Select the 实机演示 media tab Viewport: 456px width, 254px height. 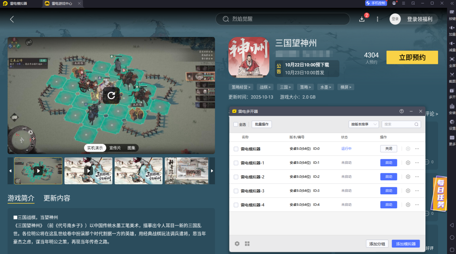coord(95,148)
